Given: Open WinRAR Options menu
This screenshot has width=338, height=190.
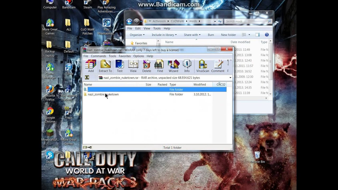Looking at the screenshot, I should 139,56.
